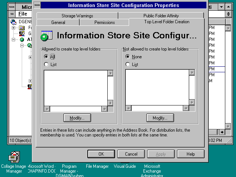Screen dimensions: 236x177
Task: Expand the upper plus node under configuration
Action: click(x=30, y=58)
